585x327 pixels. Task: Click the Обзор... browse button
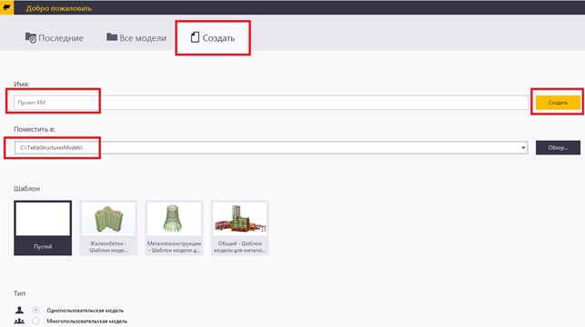(x=558, y=147)
